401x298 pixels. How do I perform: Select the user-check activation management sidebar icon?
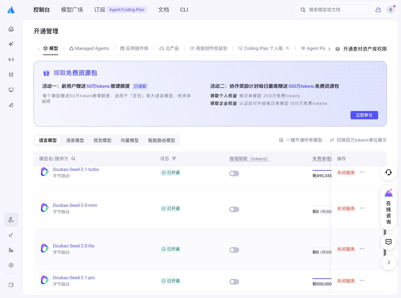11,220
